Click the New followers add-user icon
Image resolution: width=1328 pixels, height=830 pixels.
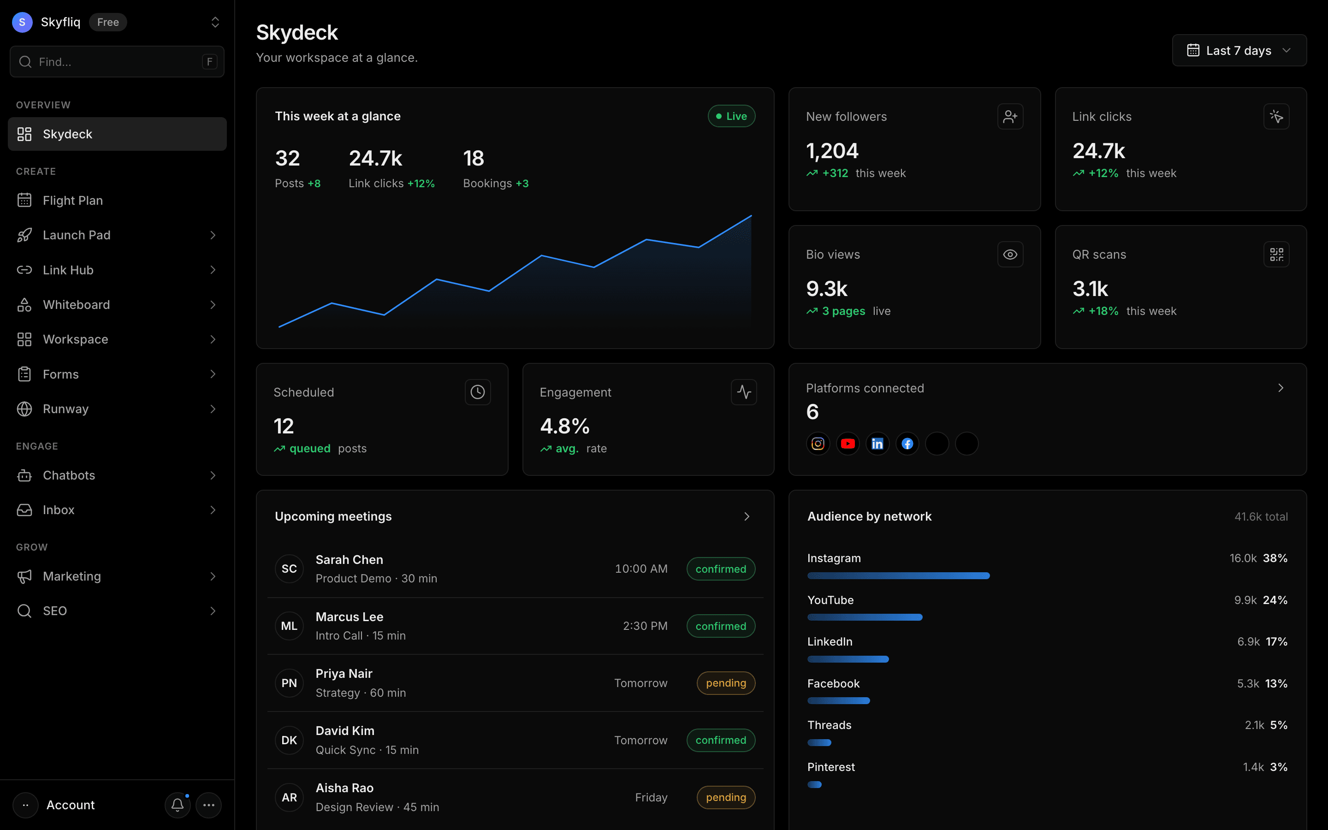(x=1010, y=116)
